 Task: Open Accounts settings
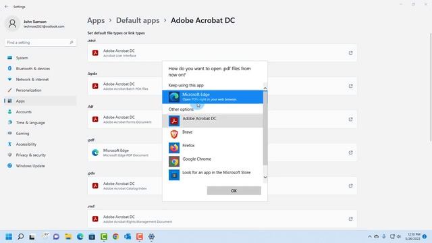pyautogui.click(x=40, y=111)
